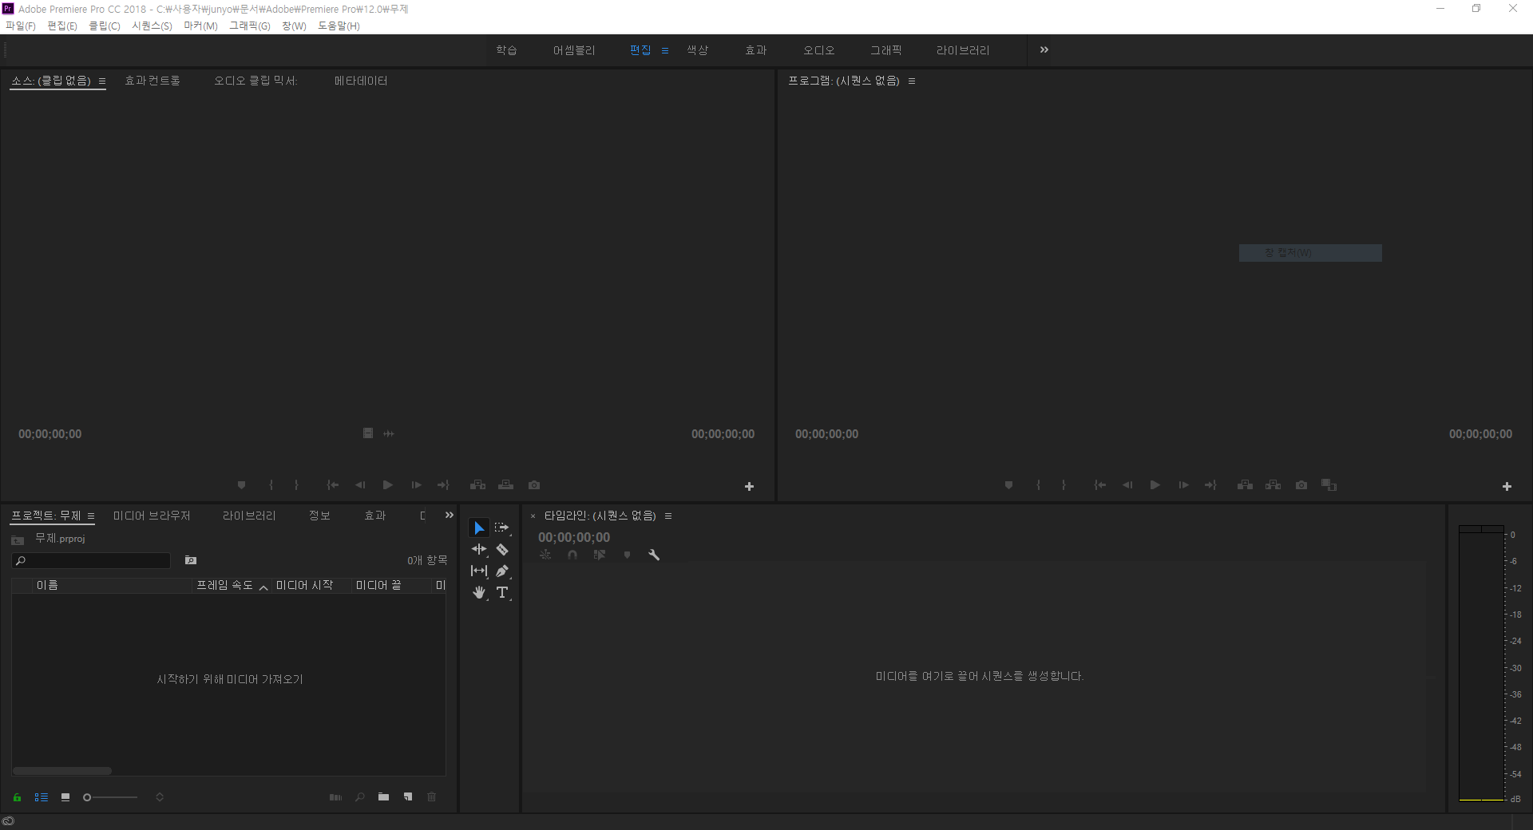Select the Ripple Edit tool
This screenshot has width=1533, height=830.
[478, 549]
